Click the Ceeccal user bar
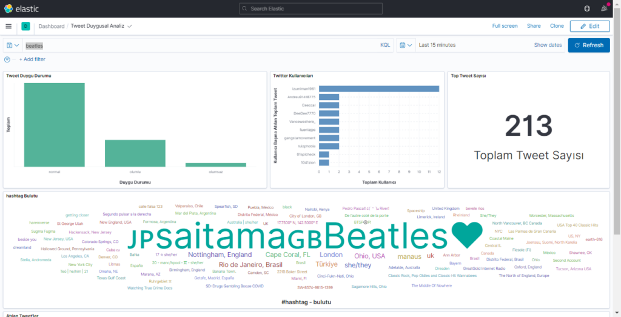 tap(329, 105)
